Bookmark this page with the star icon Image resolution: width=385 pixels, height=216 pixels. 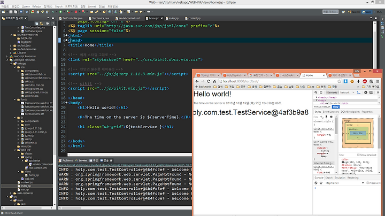click(x=340, y=81)
